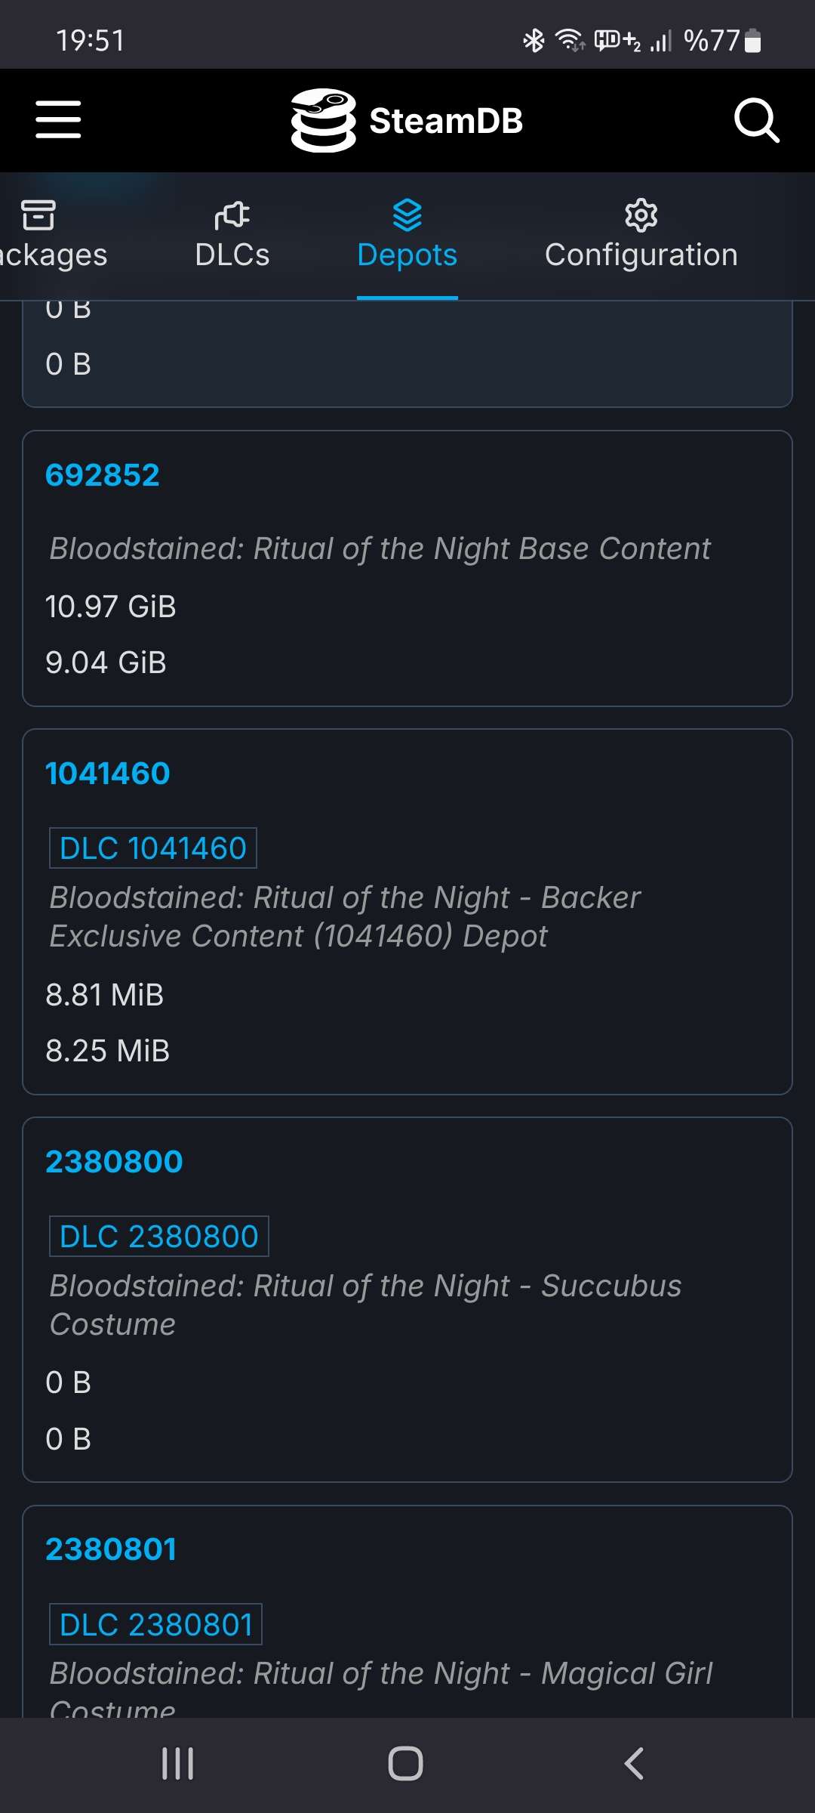Tap the Packages box icon

[x=38, y=215]
